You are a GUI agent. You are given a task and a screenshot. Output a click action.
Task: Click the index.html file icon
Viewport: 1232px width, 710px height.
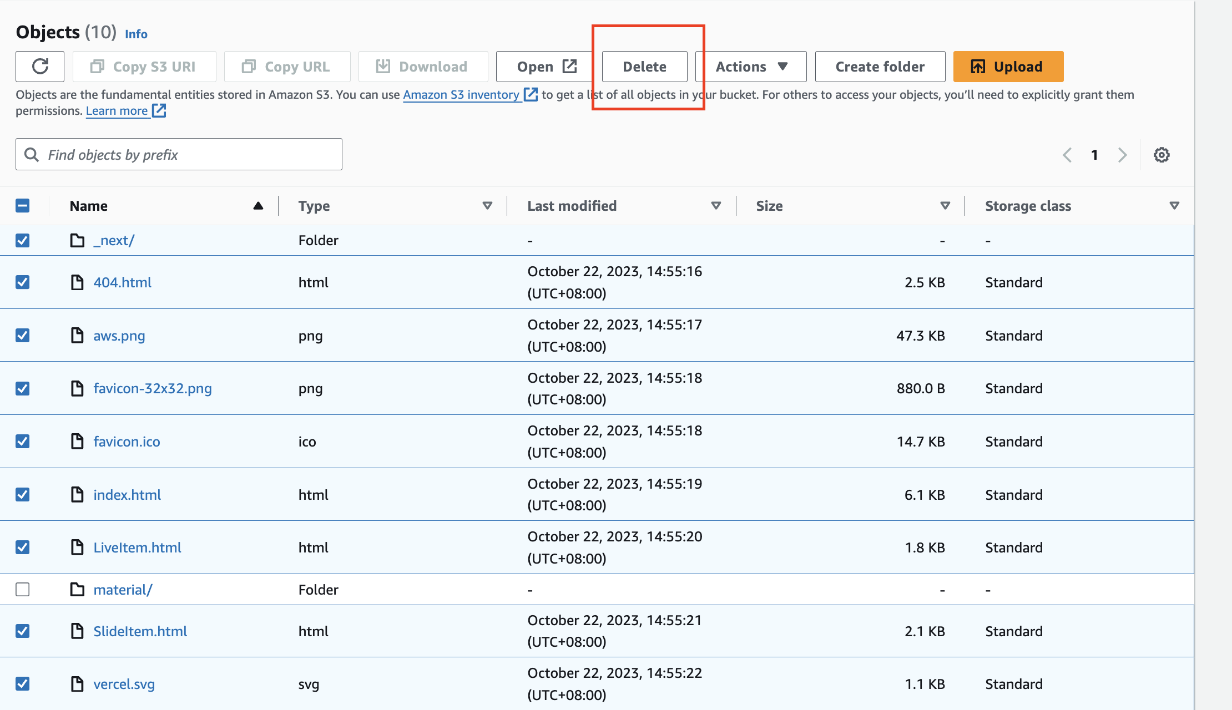click(x=77, y=495)
